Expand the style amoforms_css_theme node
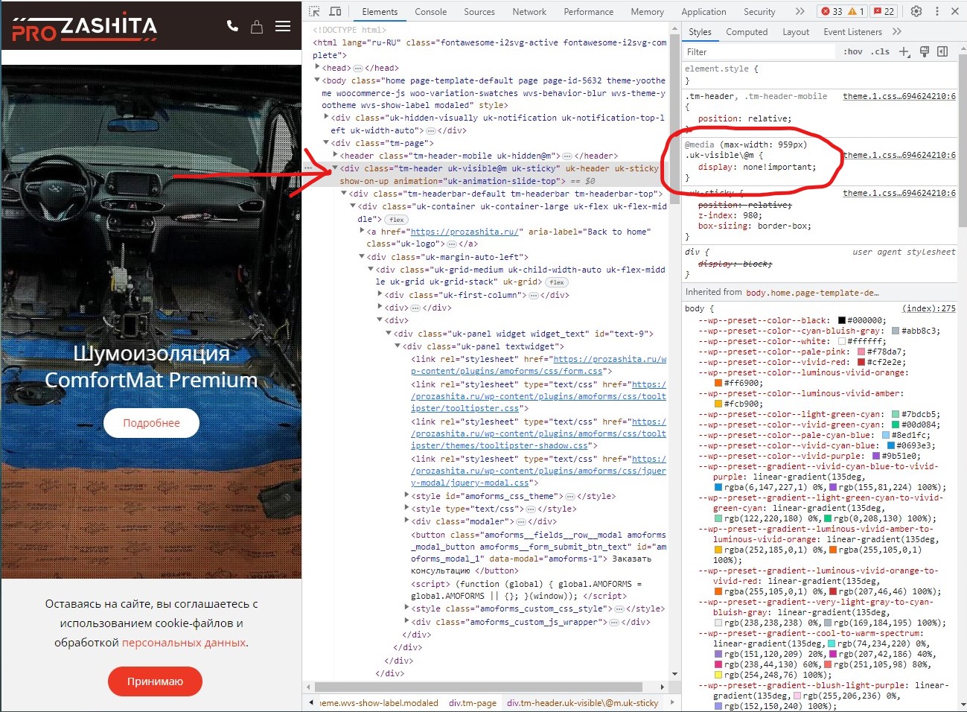 coord(406,496)
